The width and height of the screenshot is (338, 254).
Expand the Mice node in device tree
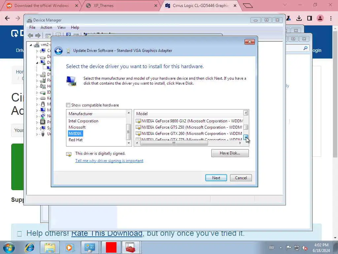tap(37, 104)
